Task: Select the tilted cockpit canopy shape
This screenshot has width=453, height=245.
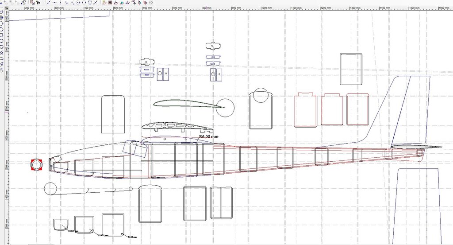Action: click(134, 148)
